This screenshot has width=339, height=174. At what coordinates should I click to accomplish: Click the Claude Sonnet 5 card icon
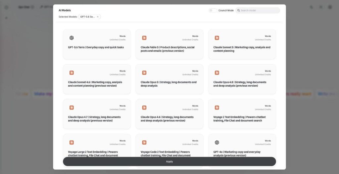pyautogui.click(x=217, y=38)
